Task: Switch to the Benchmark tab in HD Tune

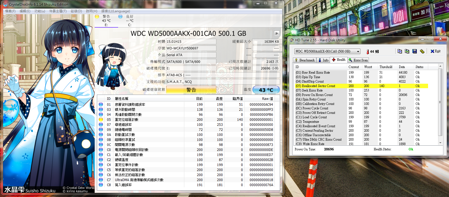Action: click(305, 60)
